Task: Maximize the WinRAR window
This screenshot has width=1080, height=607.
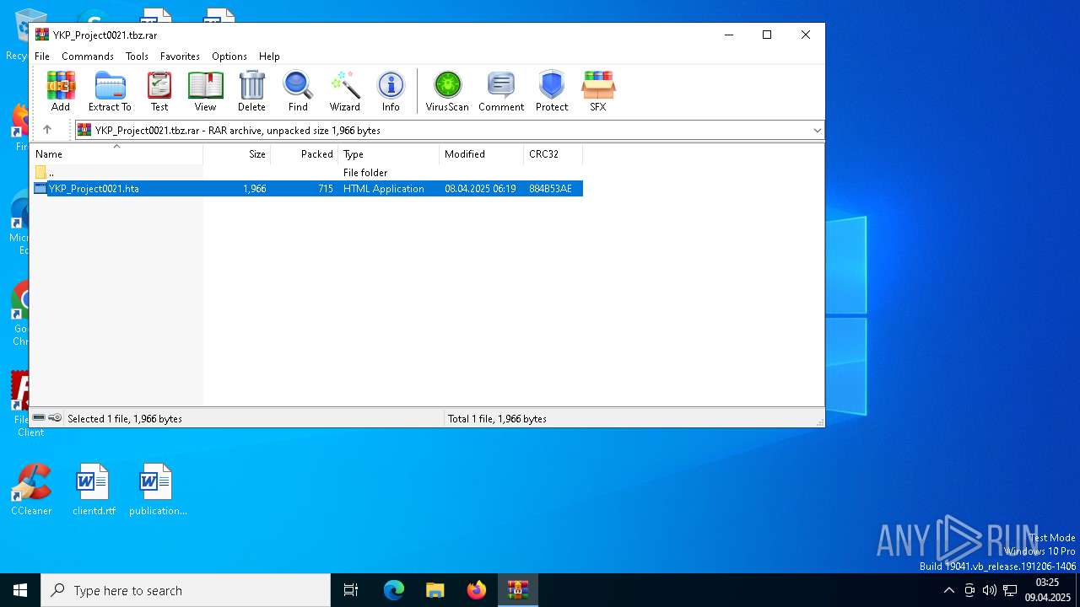Action: (767, 35)
